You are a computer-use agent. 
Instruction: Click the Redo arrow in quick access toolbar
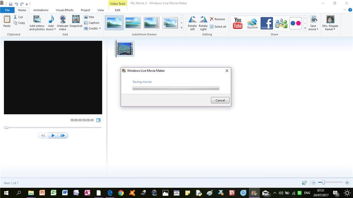(22, 4)
